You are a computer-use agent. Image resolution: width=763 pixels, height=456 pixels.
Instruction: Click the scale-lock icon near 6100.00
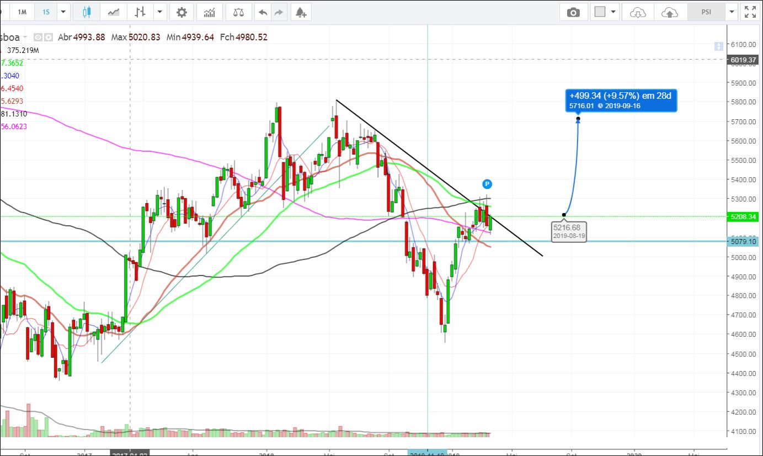coord(718,46)
